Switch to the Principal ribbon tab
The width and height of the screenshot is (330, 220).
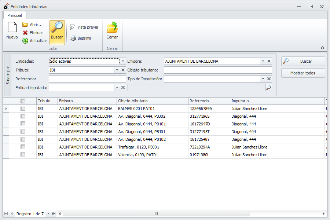pyautogui.click(x=15, y=15)
